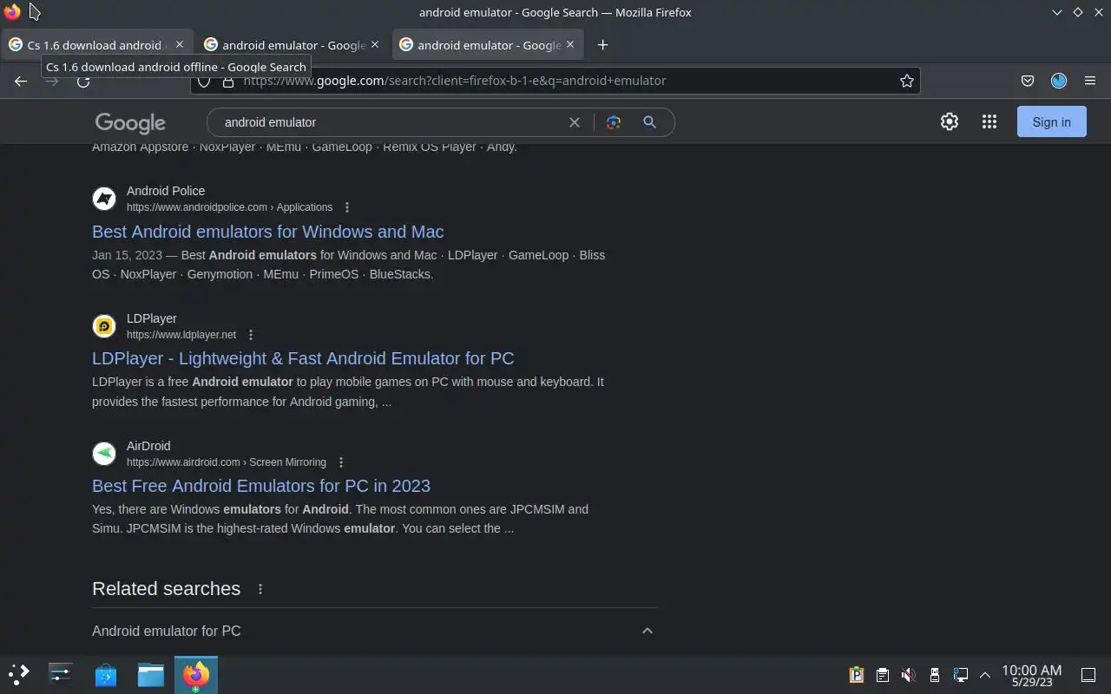Screen dimensions: 1111x694
Task: Open the clock and calendar widget
Action: (x=1031, y=675)
